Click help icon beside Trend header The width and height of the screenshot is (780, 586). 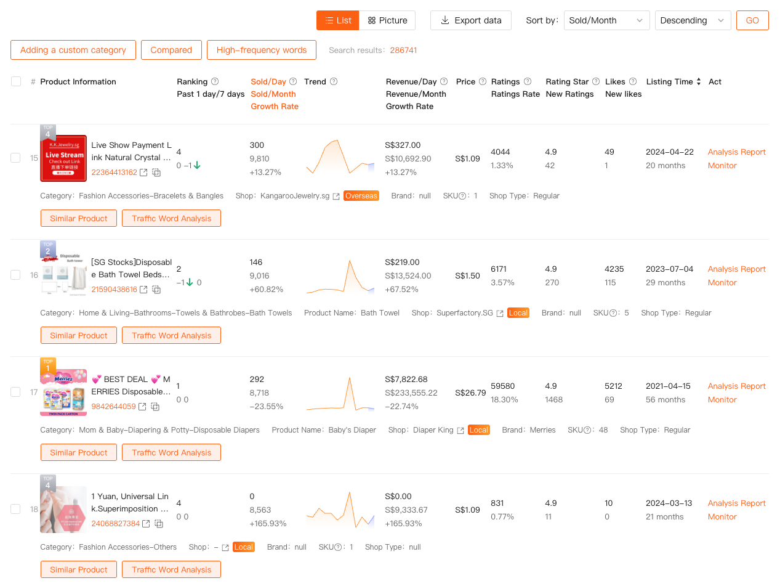pyautogui.click(x=334, y=81)
